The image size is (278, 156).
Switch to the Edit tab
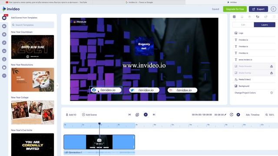click(243, 25)
